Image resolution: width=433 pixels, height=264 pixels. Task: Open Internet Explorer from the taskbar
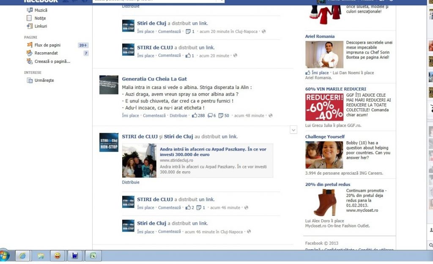coord(23,256)
